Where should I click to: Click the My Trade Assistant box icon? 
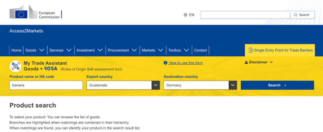point(15,66)
